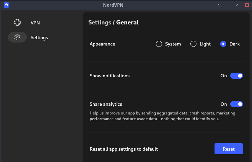Click the General heading in the breadcrumb
Image resolution: width=252 pixels, height=162 pixels.
tap(127, 22)
